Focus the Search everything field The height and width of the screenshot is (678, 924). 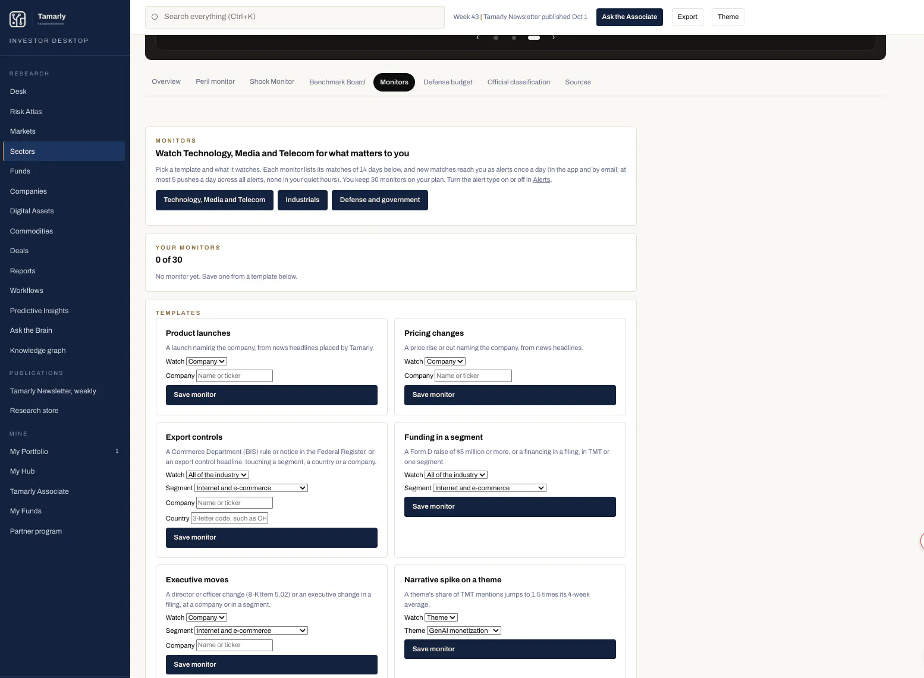coord(295,17)
